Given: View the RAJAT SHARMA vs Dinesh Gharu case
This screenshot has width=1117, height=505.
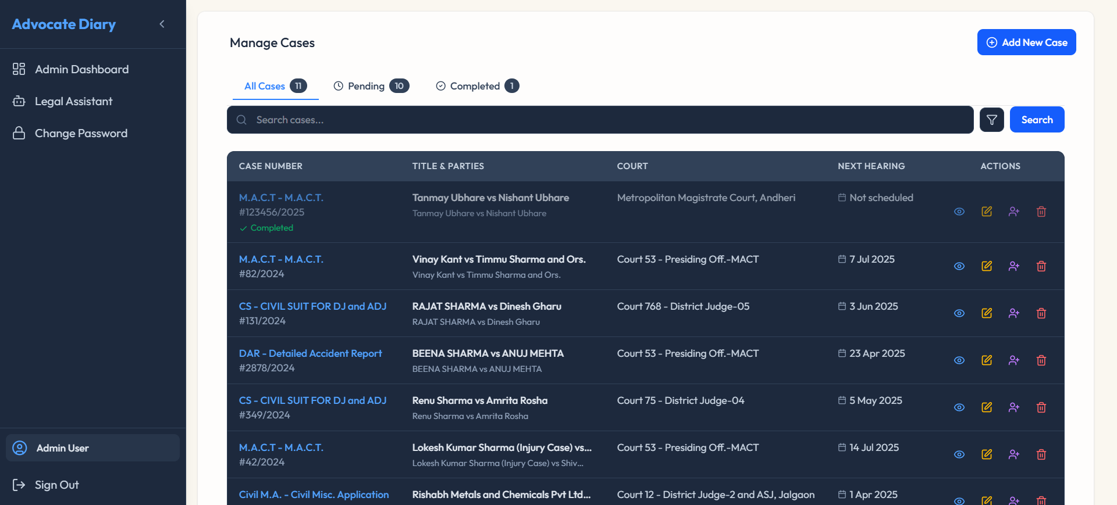Looking at the screenshot, I should point(959,313).
